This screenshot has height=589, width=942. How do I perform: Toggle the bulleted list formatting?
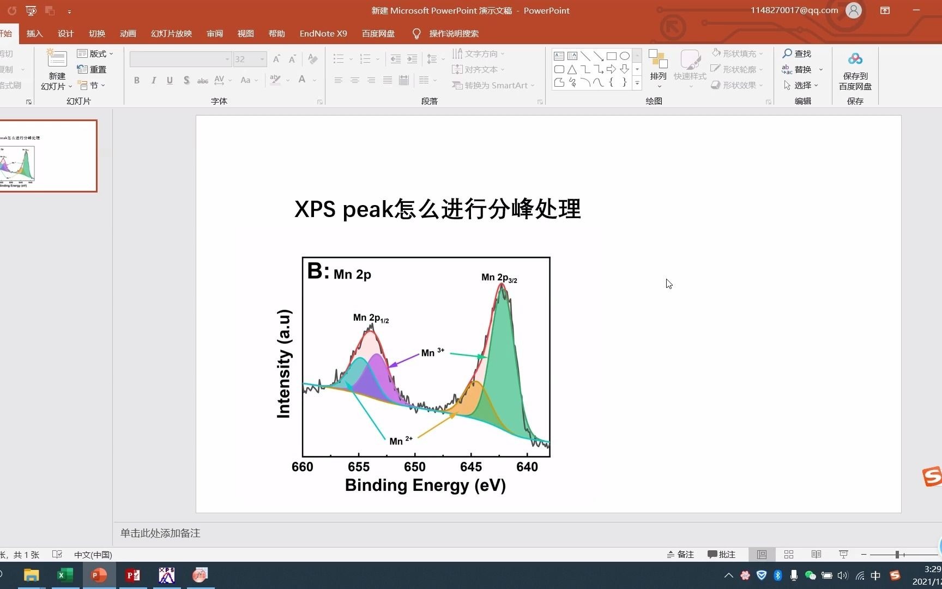338,58
